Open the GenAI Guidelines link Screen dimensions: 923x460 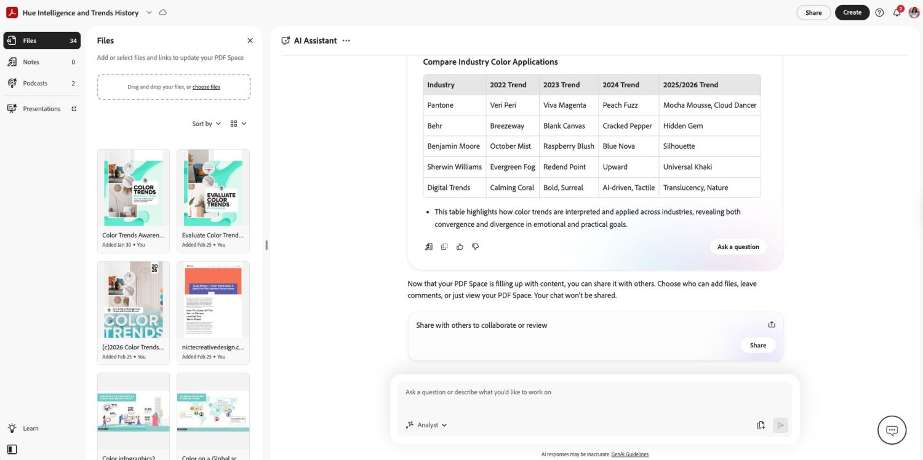[x=629, y=454]
